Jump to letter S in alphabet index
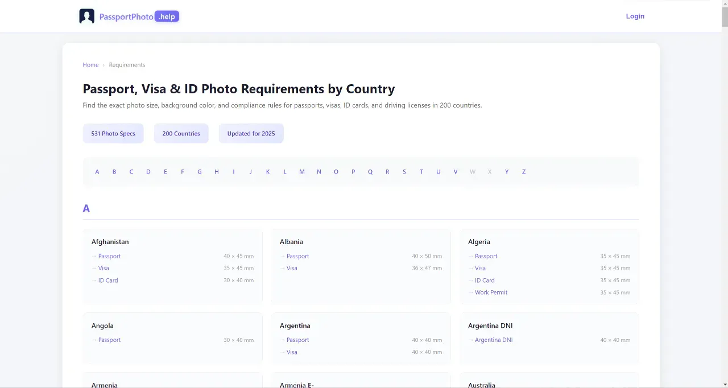 (404, 172)
